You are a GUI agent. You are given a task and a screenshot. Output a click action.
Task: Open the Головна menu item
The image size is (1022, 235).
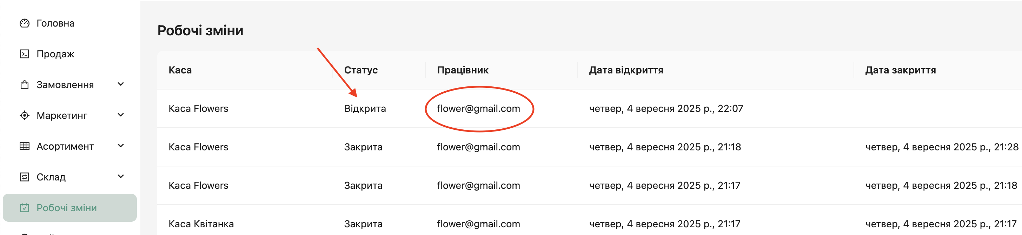[x=55, y=23]
